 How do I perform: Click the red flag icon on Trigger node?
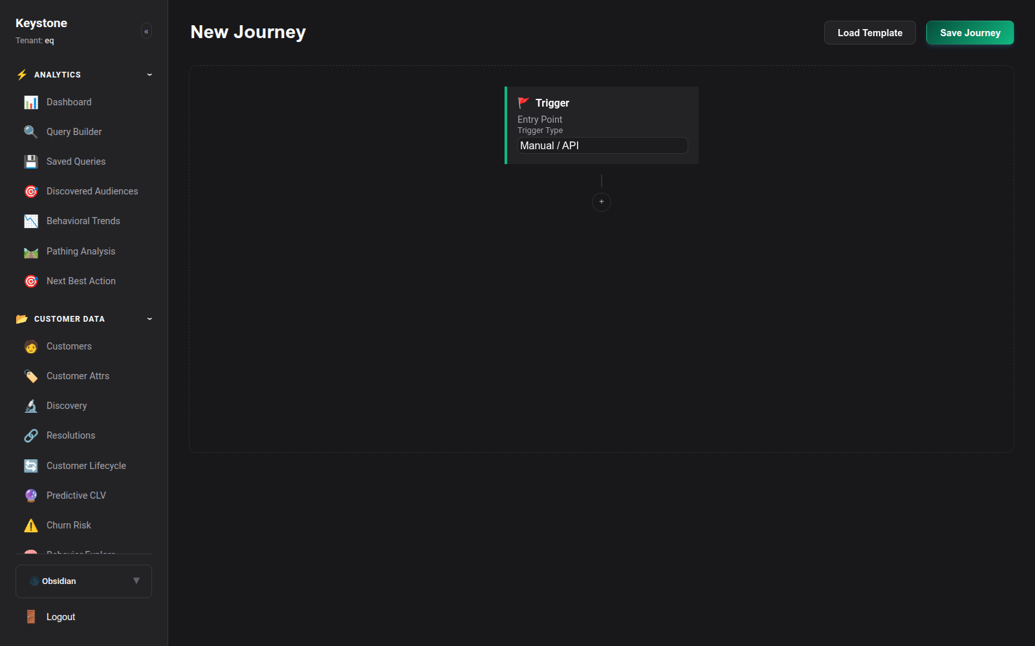click(524, 103)
